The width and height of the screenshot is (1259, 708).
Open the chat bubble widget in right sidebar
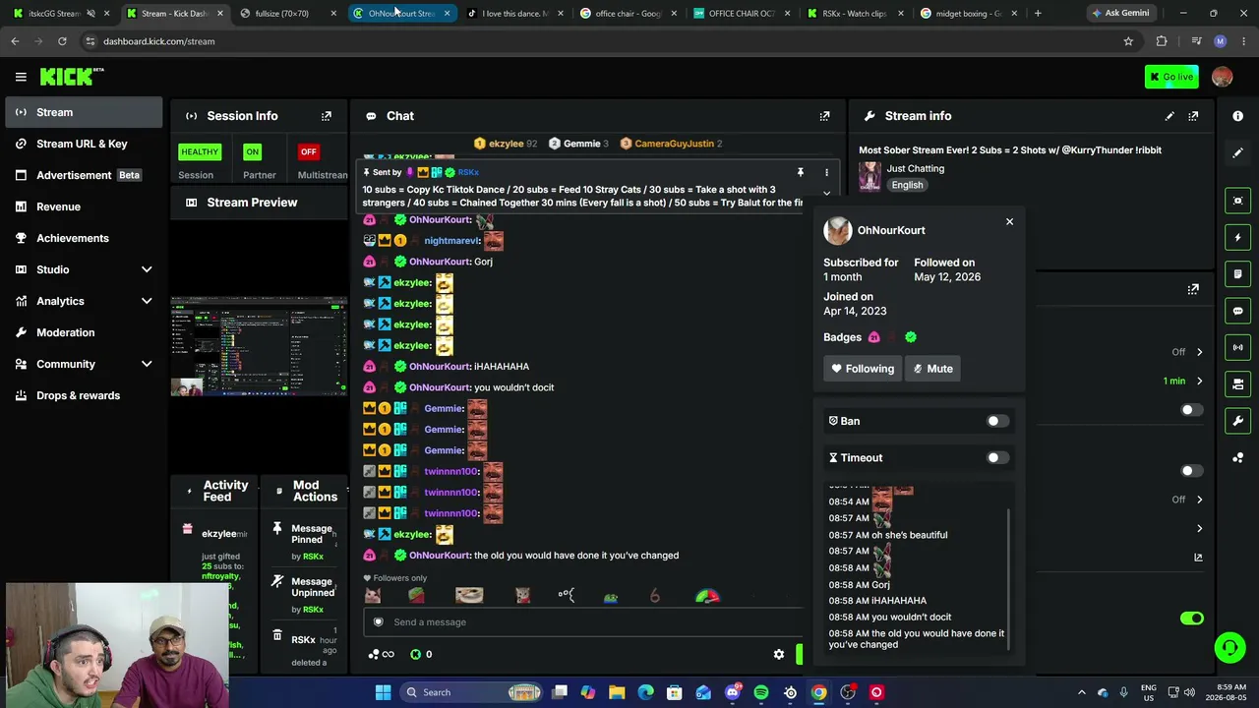pos(1237,311)
